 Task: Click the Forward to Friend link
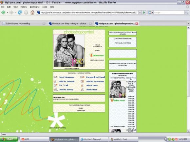pyautogui.click(x=95, y=77)
